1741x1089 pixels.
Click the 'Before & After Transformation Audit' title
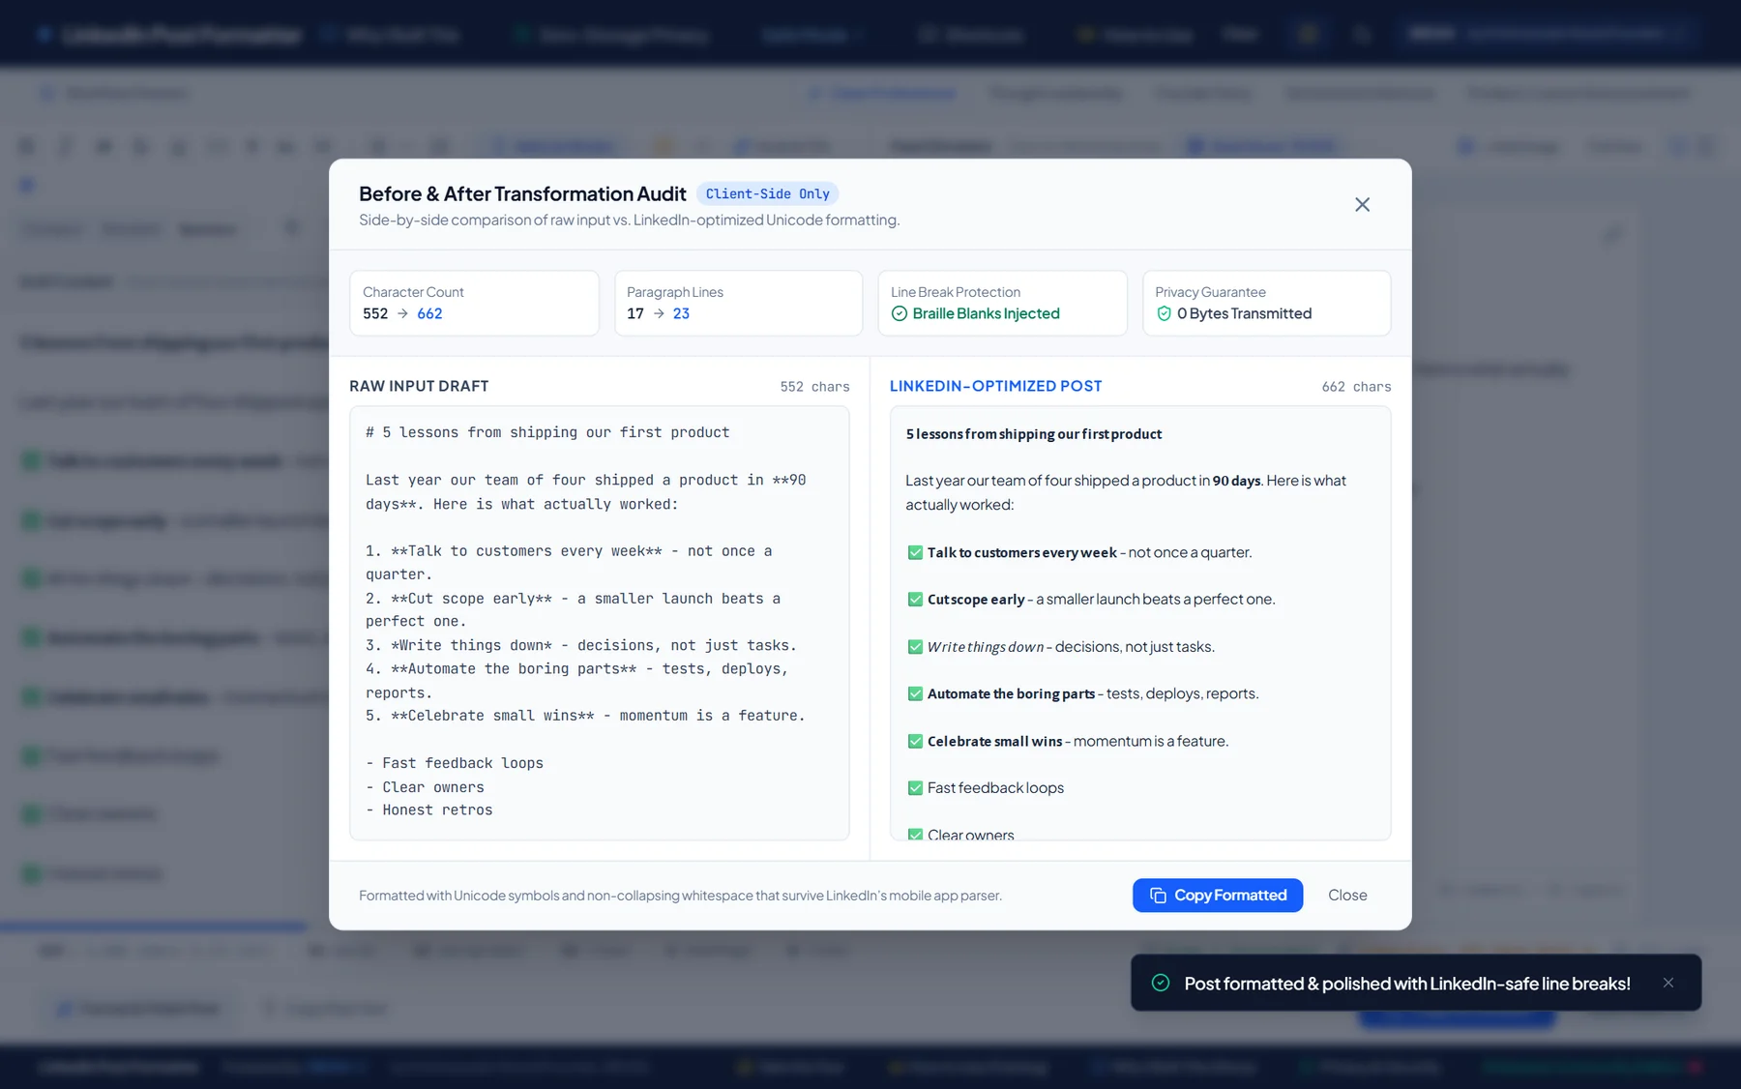click(522, 193)
